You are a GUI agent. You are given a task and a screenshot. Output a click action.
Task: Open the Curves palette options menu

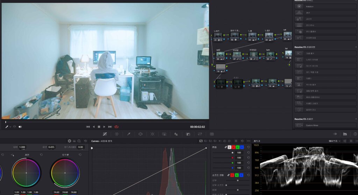249,141
